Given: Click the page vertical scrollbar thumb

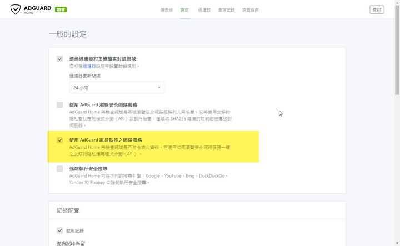Looking at the screenshot, I should pos(397,50).
